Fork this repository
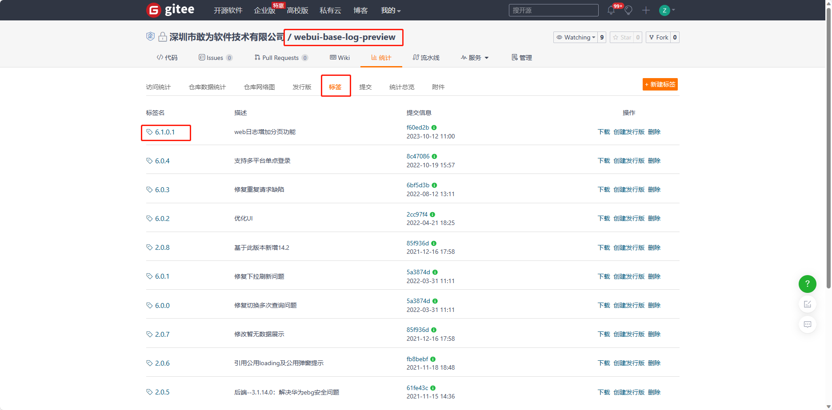 tap(658, 37)
